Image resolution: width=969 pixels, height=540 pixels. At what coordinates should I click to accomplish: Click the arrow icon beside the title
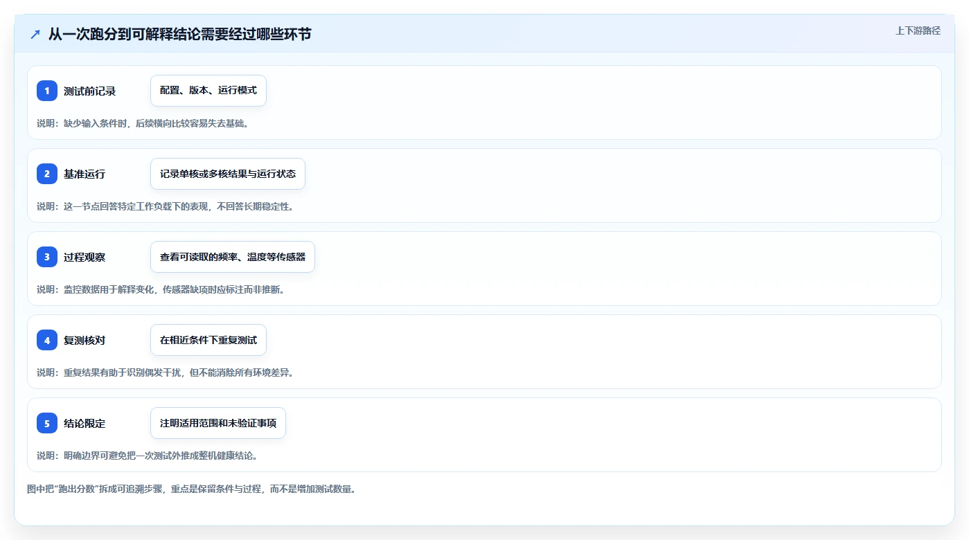click(35, 34)
